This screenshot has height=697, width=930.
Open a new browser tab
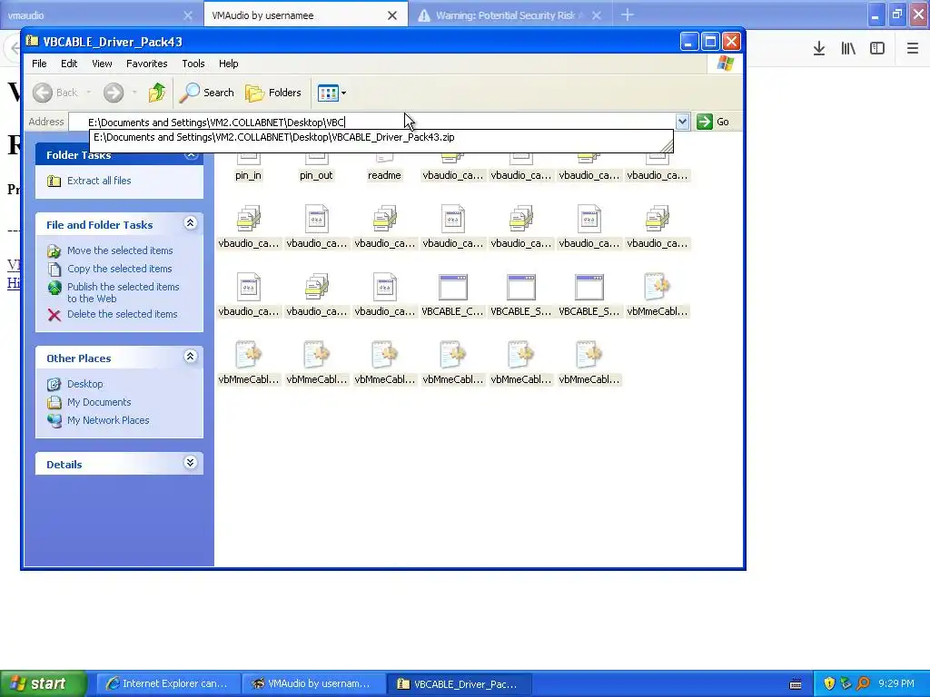click(627, 15)
